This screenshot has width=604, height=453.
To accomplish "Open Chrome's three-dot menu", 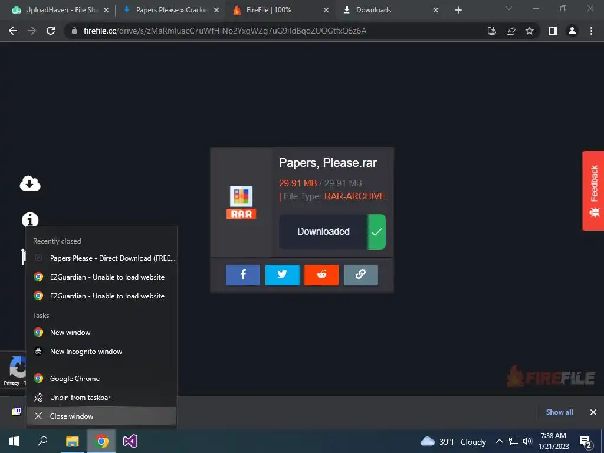I will click(591, 31).
